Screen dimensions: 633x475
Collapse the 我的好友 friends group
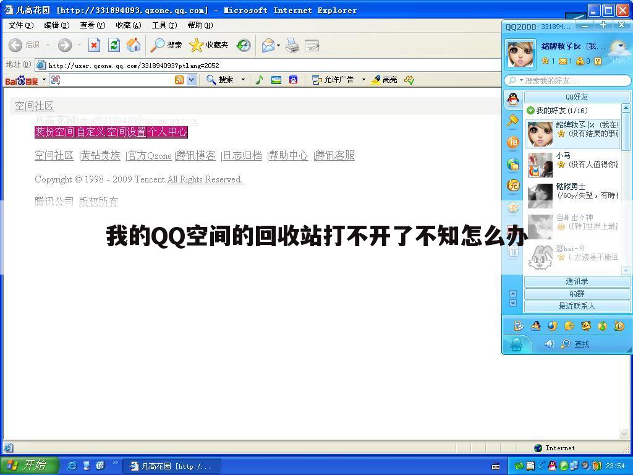(x=530, y=111)
